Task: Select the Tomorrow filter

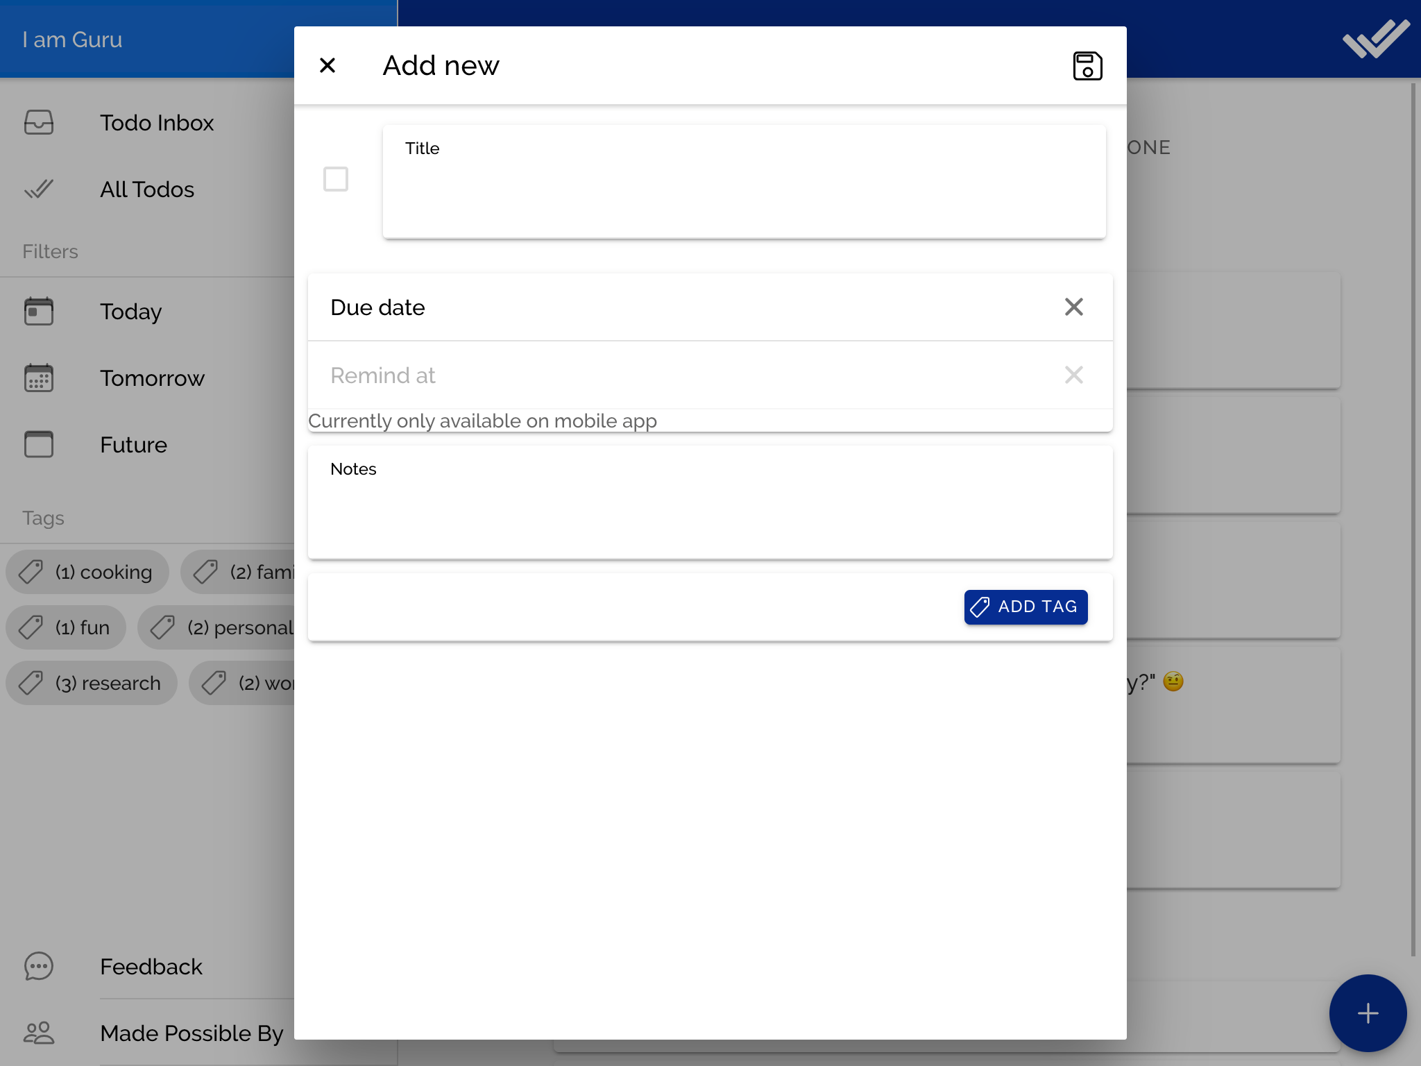Action: coord(152,378)
